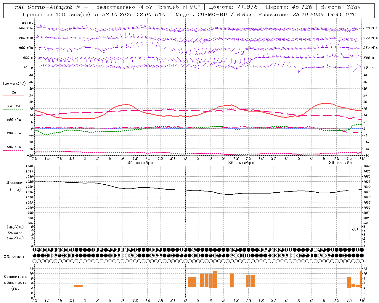Screen dimensions: 379x303
Task: Click the left-side 700 гПа wind level label
Action: point(26,38)
